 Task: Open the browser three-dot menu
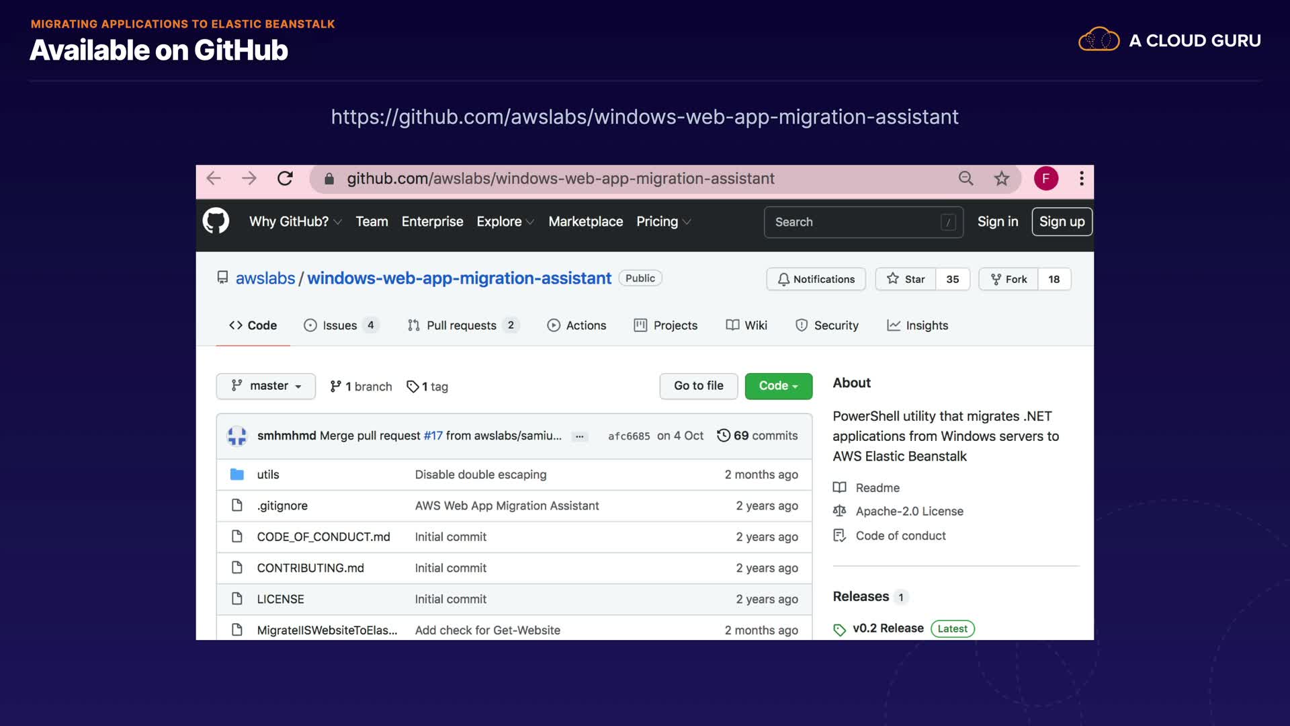point(1081,178)
